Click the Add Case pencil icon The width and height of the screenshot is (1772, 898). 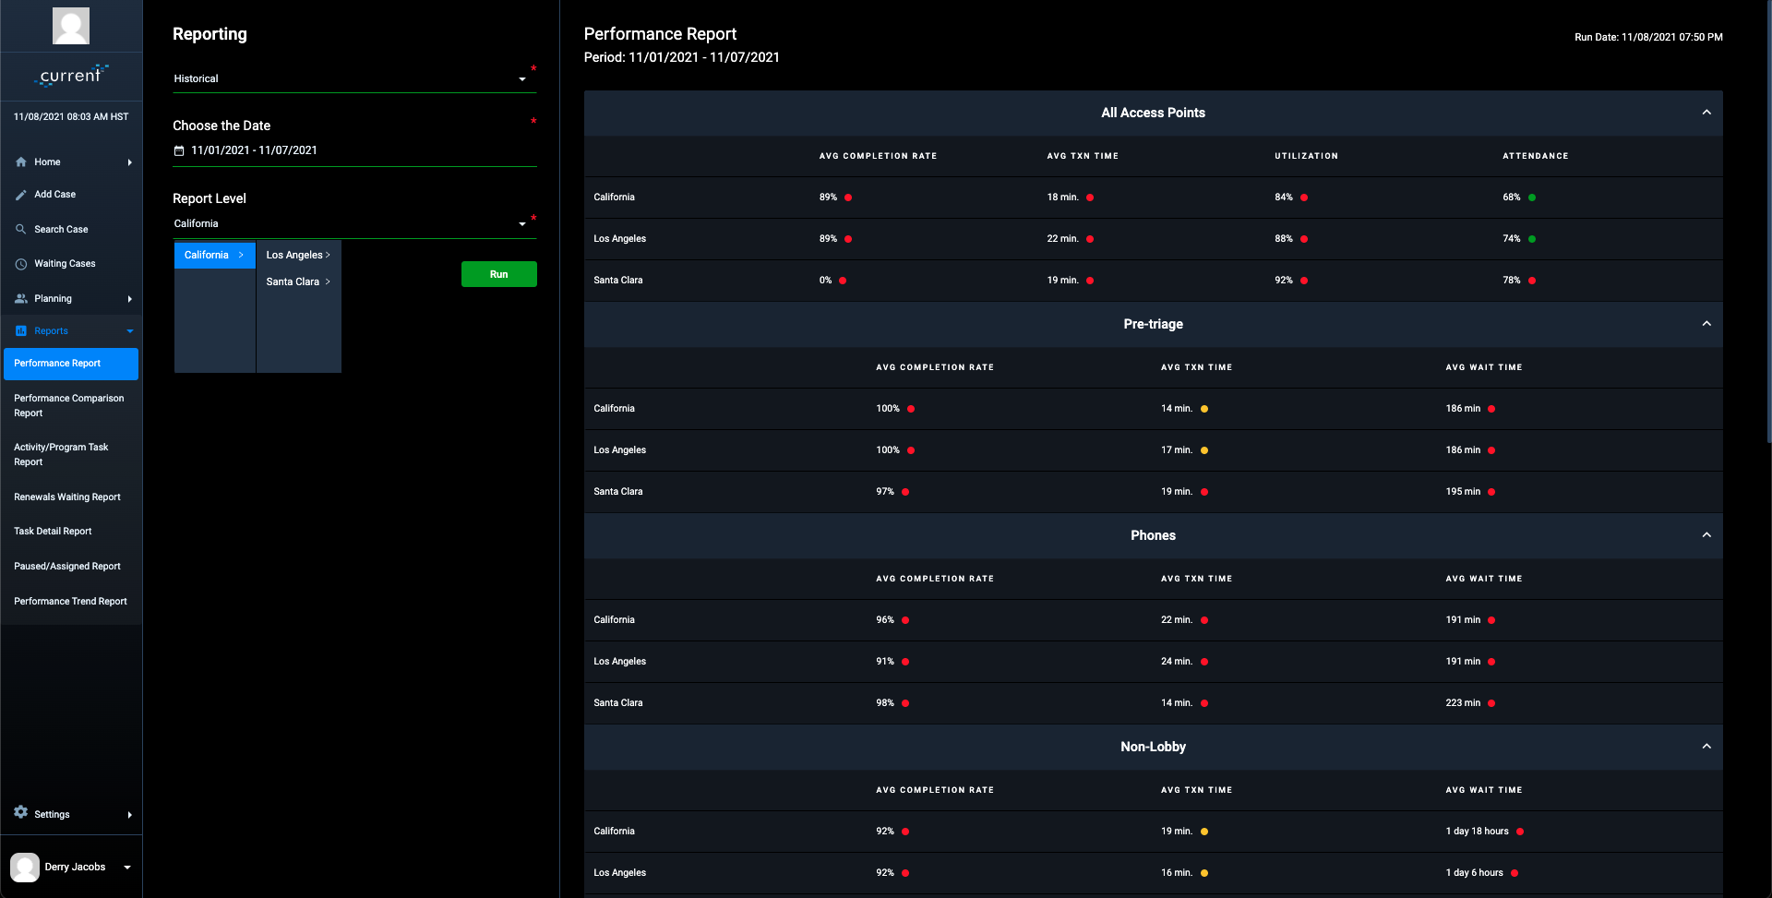click(x=21, y=195)
